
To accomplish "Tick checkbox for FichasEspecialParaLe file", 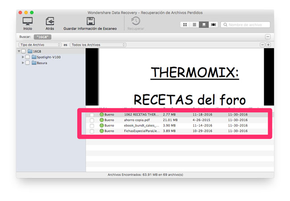I will point(92,131).
